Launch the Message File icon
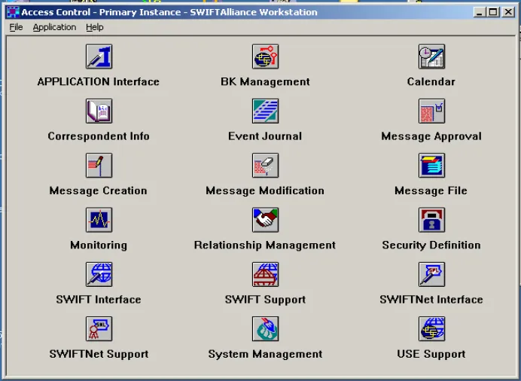 click(x=431, y=166)
